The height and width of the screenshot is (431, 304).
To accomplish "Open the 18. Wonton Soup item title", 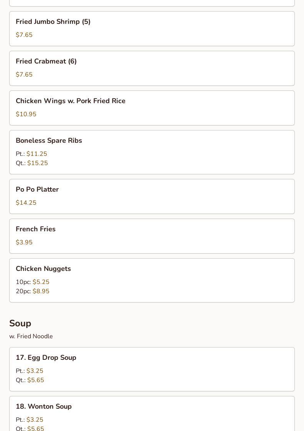I will tap(44, 407).
